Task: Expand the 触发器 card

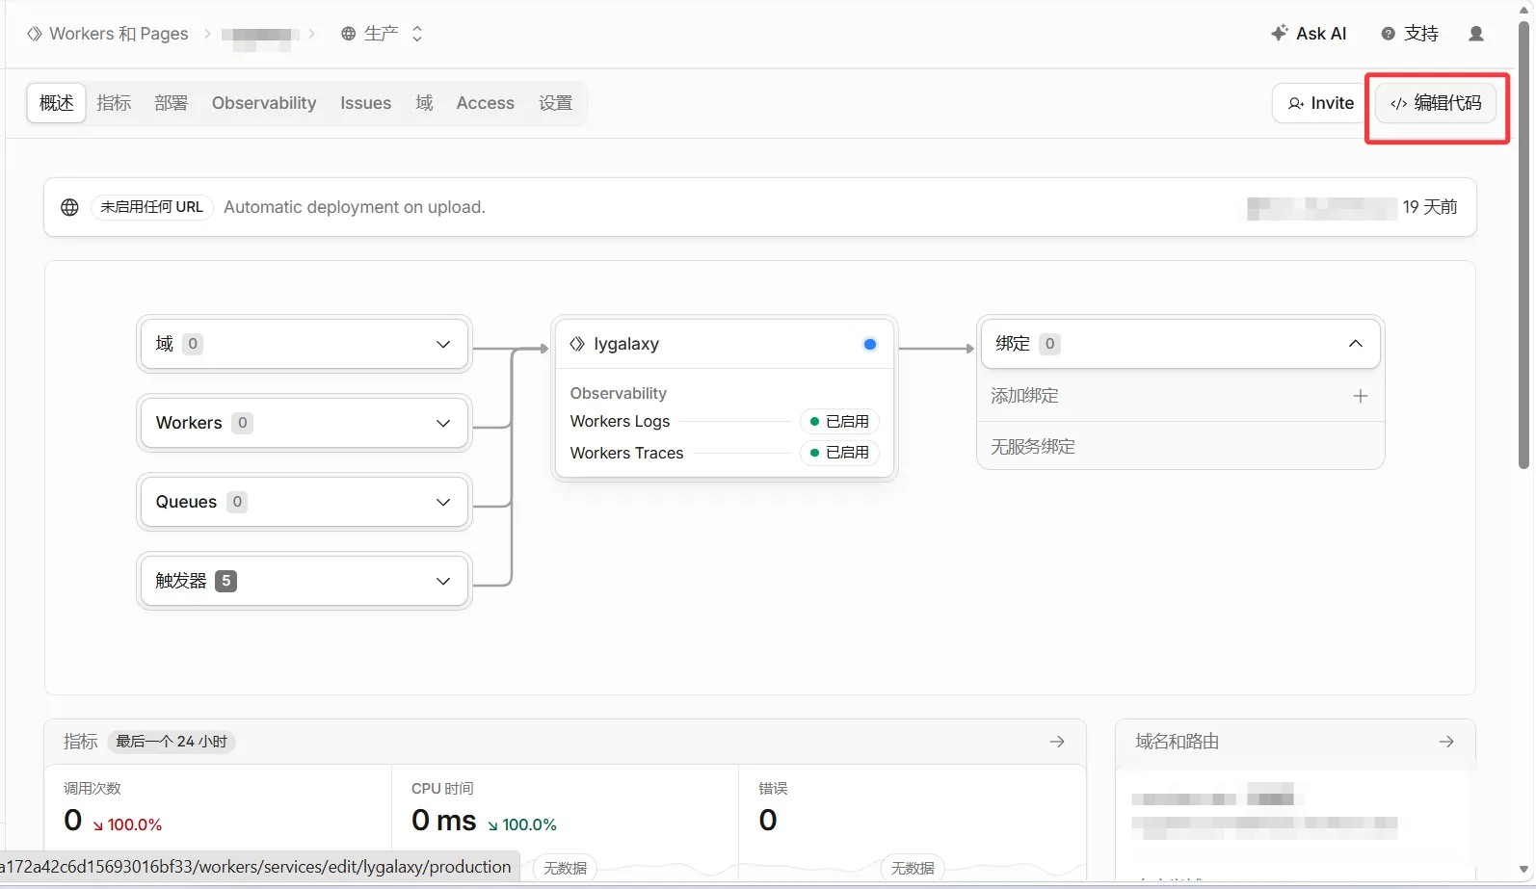Action: (x=305, y=581)
